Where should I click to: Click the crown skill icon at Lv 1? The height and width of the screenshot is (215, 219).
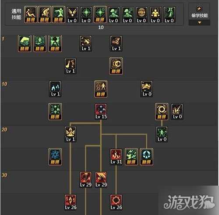(x=71, y=134)
